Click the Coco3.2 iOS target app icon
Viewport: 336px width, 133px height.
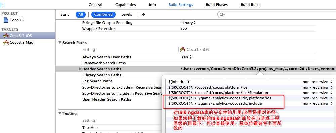click(x=6, y=36)
